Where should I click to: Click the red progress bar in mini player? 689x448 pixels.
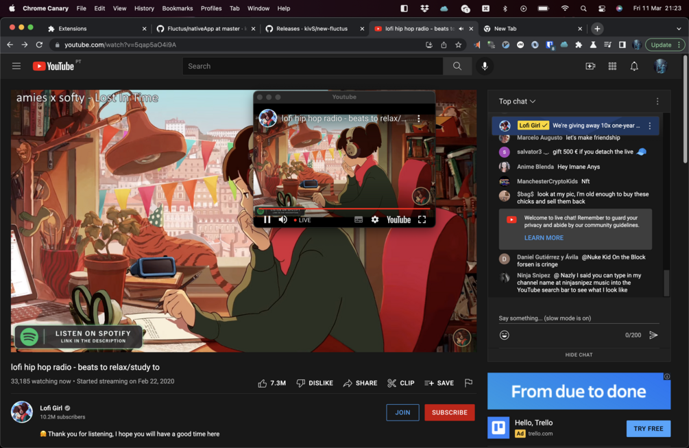click(344, 209)
